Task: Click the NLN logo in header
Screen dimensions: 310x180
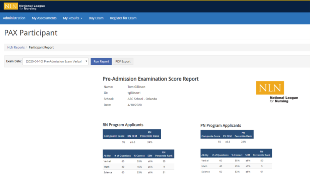Action: pyautogui.click(x=24, y=6)
